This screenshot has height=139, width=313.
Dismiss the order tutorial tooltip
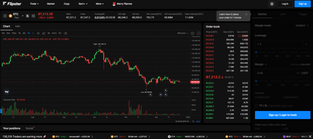246,14
